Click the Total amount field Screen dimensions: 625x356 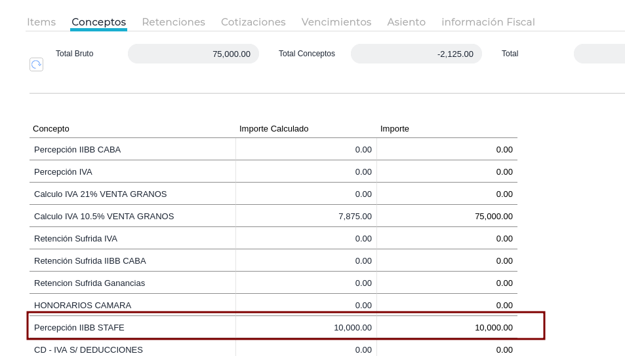599,54
